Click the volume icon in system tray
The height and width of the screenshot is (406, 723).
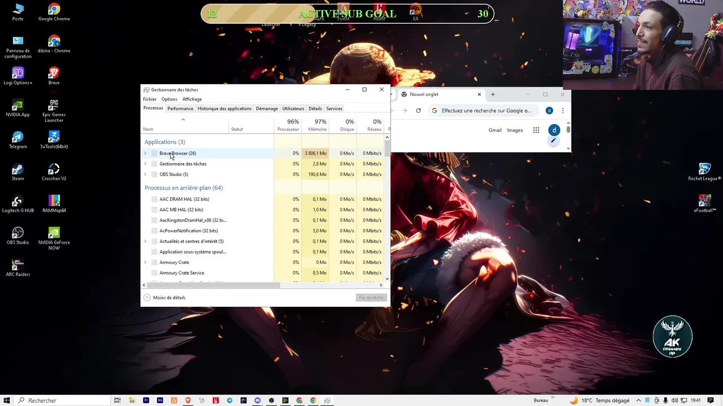click(674, 400)
